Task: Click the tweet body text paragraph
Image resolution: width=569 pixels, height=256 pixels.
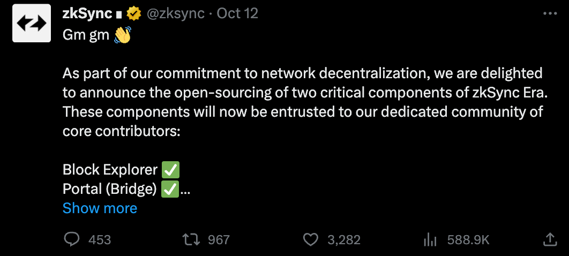Action: pos(305,102)
